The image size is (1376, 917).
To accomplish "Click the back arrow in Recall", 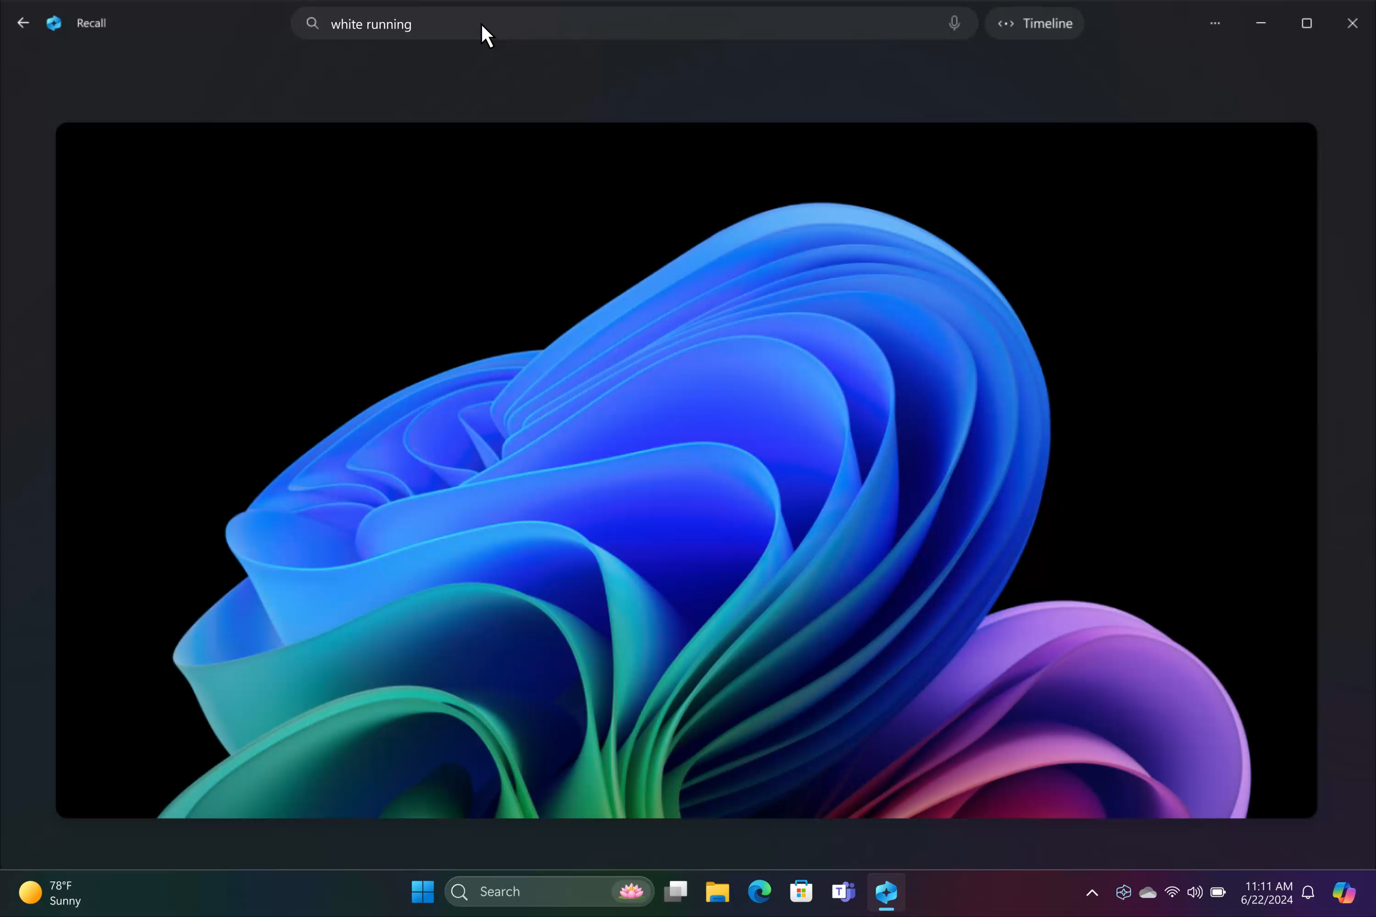I will (23, 23).
